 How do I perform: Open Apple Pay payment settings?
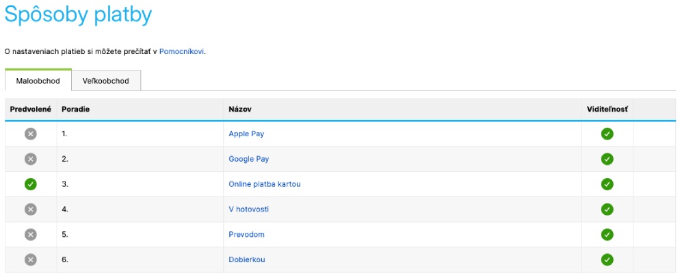246,133
